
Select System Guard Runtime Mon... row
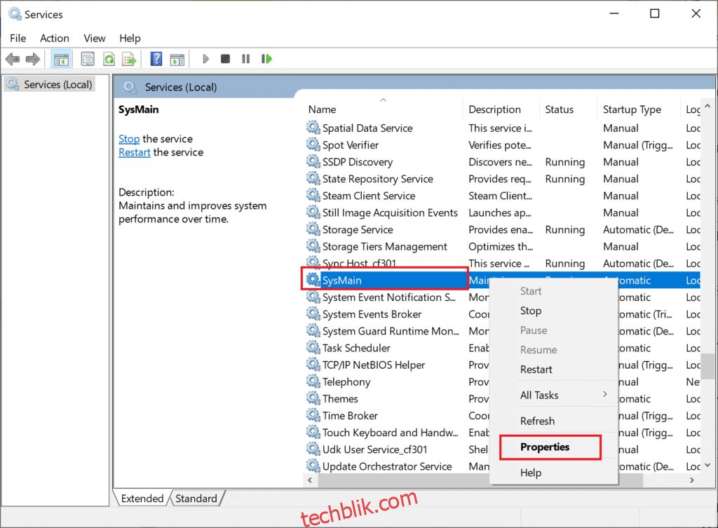pyautogui.click(x=502, y=331)
